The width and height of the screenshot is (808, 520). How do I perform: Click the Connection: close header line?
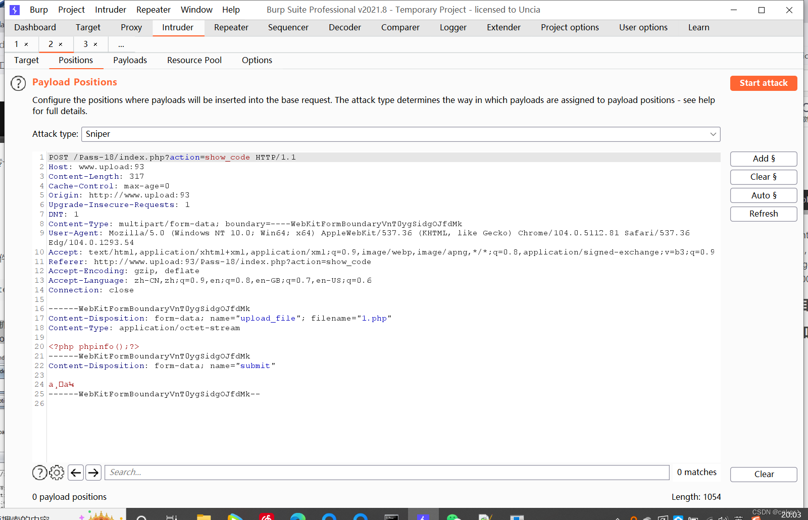click(91, 290)
